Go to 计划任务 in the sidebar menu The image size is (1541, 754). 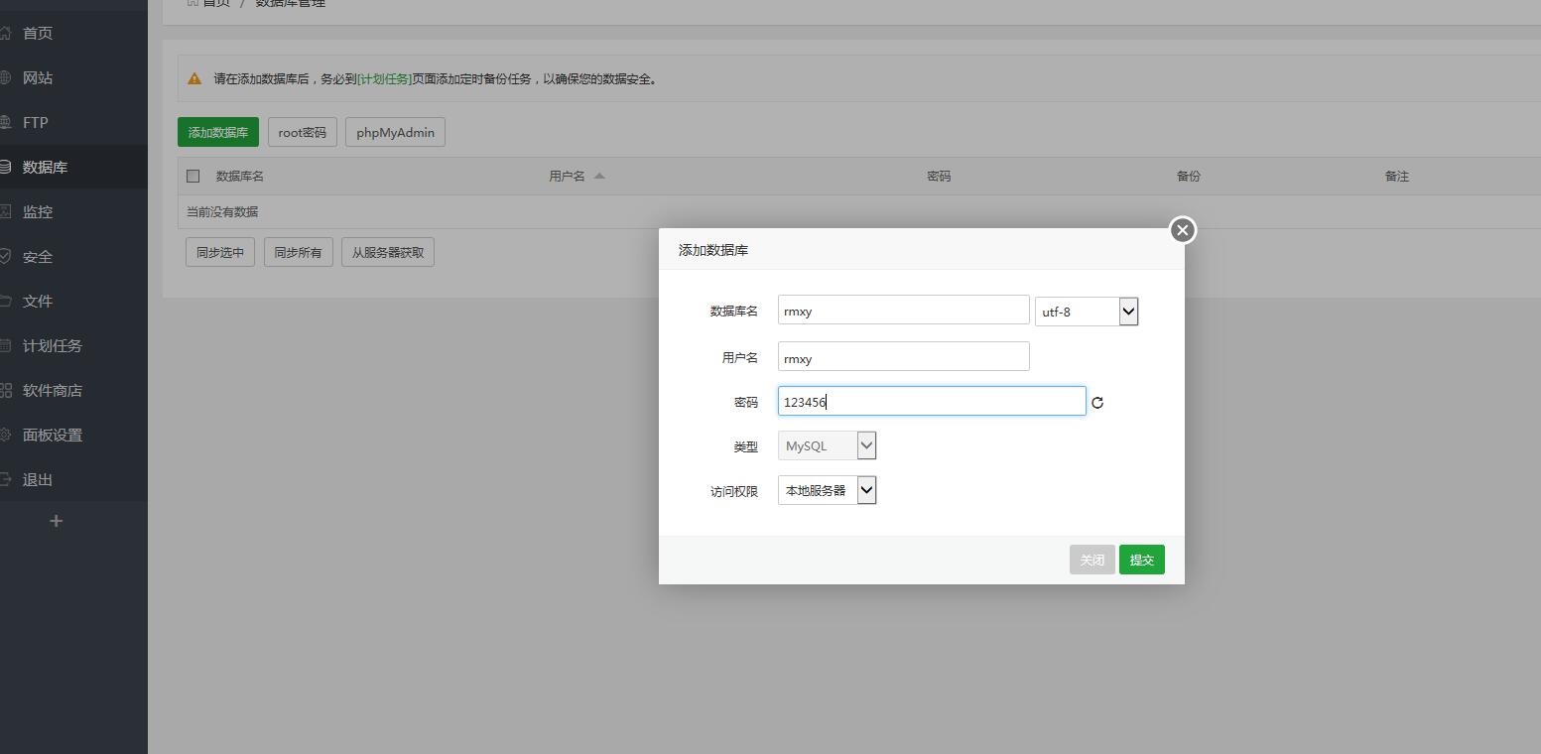pos(53,346)
